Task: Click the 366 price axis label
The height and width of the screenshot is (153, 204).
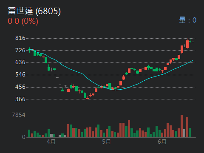Action: [x=20, y=99]
